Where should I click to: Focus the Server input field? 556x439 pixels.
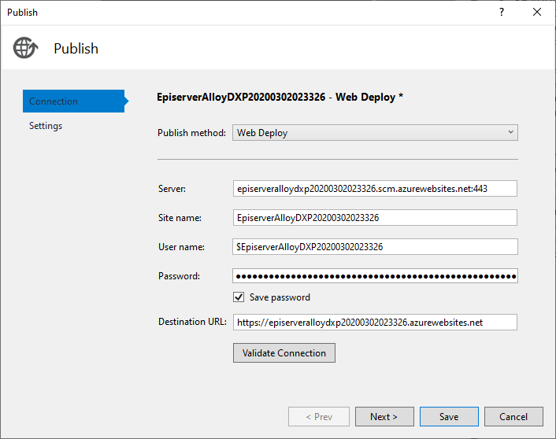[x=375, y=189]
